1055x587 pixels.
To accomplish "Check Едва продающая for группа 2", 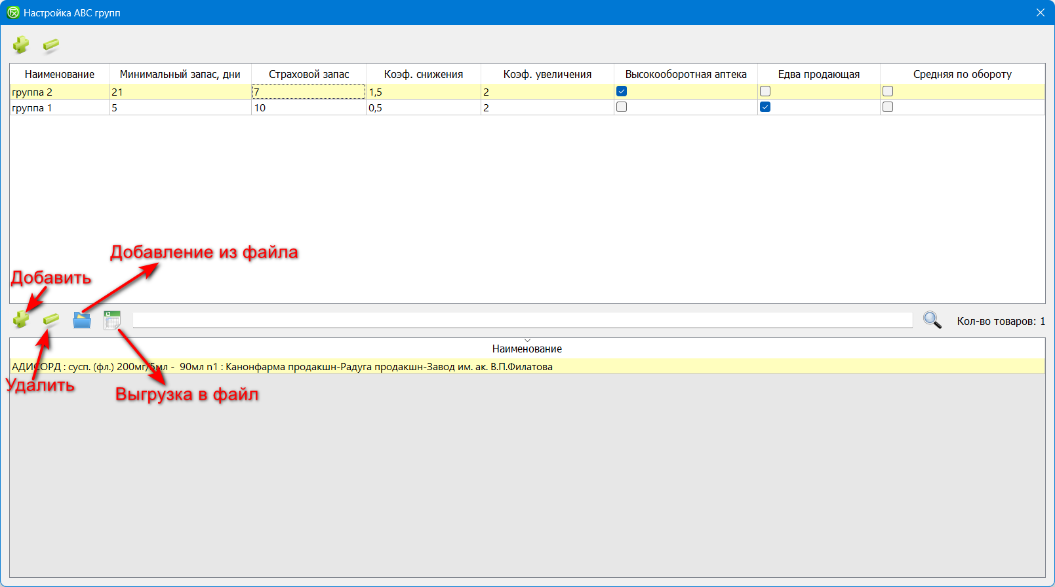I will pos(765,92).
